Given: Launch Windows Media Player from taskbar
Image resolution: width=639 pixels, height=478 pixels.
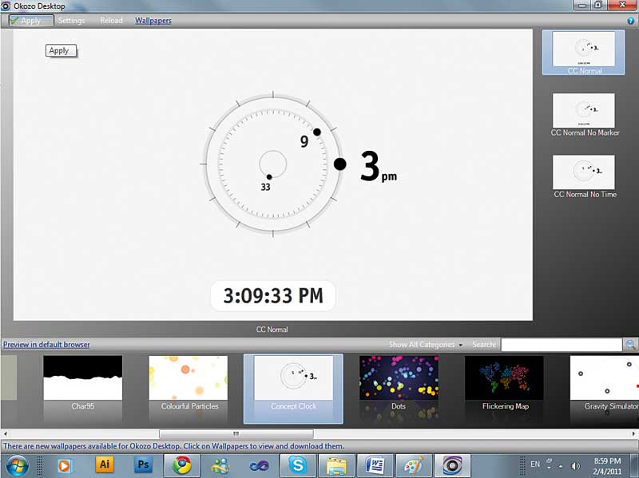Looking at the screenshot, I should pyautogui.click(x=64, y=465).
